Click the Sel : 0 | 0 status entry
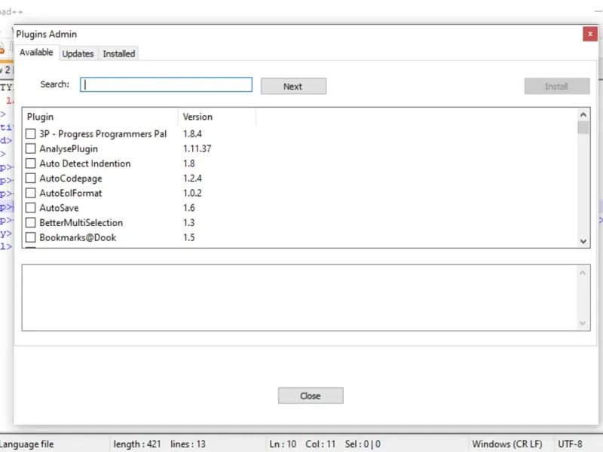This screenshot has width=603, height=452. coord(363,444)
